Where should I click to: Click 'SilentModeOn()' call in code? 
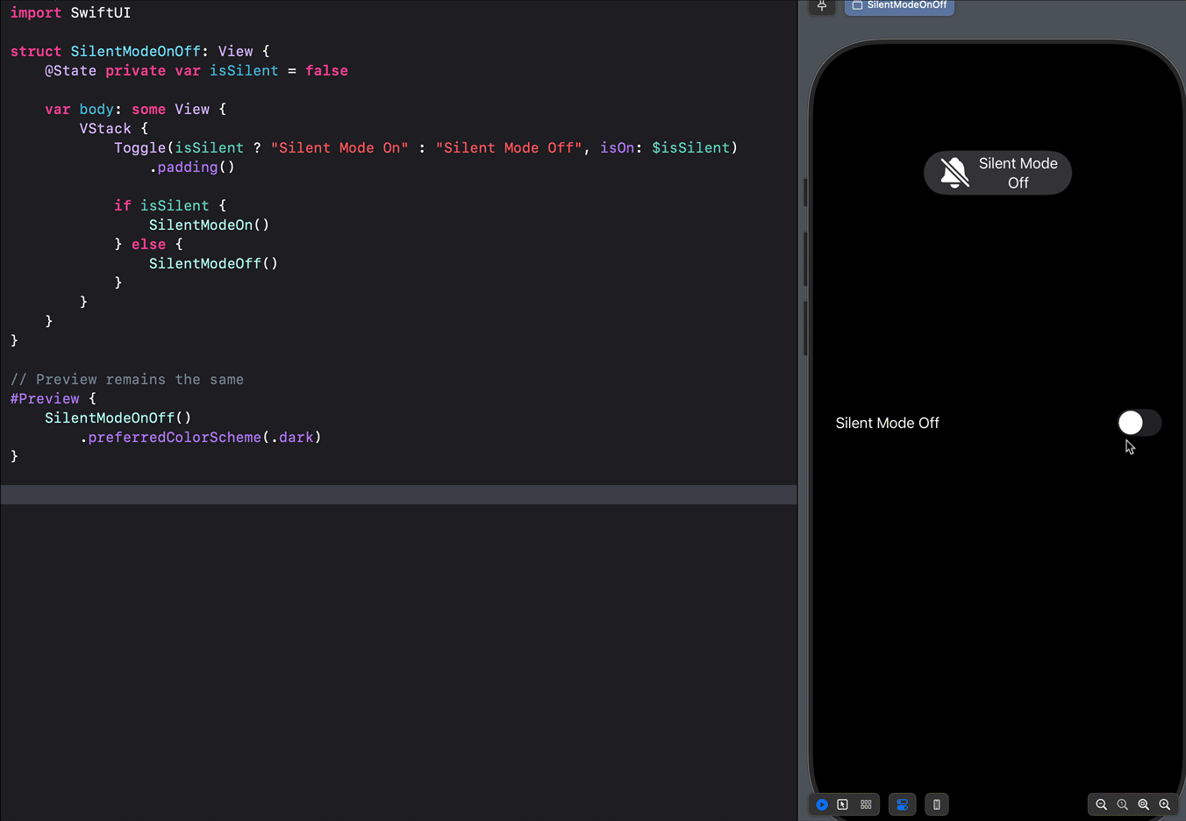click(209, 225)
